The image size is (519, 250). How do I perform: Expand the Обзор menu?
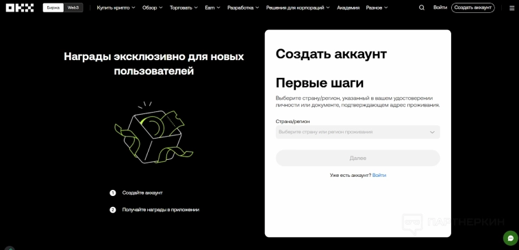tap(152, 8)
